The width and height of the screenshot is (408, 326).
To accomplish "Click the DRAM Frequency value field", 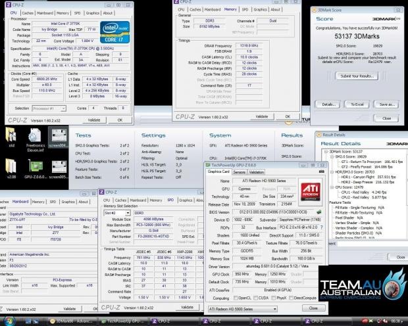I will tap(249, 45).
